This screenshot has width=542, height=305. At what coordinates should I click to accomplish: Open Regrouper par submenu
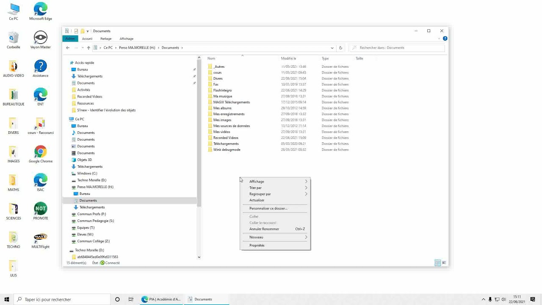pos(275,194)
